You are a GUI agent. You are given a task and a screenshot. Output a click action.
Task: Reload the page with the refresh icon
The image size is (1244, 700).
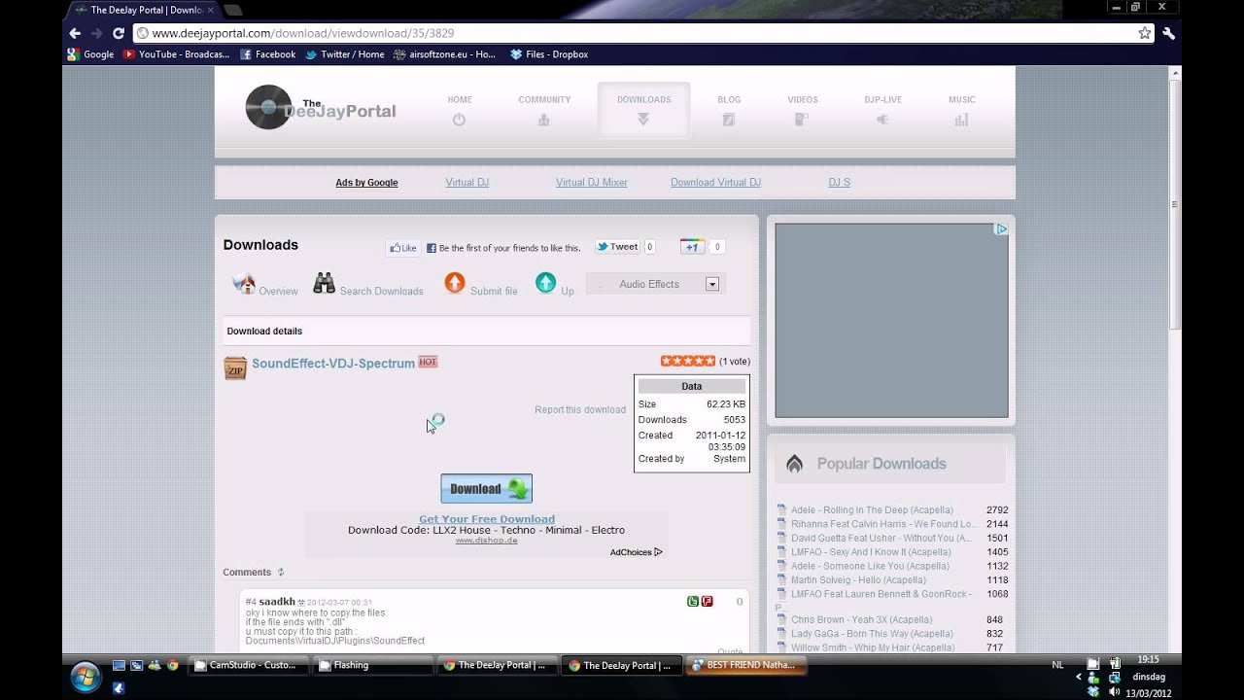(x=119, y=33)
